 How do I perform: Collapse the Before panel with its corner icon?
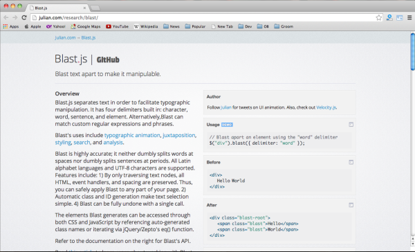351,162
